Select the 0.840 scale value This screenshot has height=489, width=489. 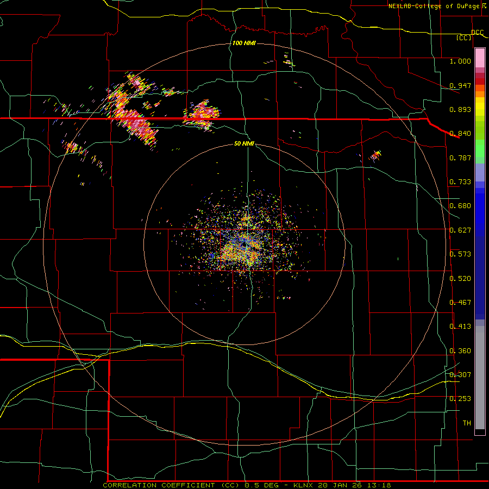tap(460, 134)
